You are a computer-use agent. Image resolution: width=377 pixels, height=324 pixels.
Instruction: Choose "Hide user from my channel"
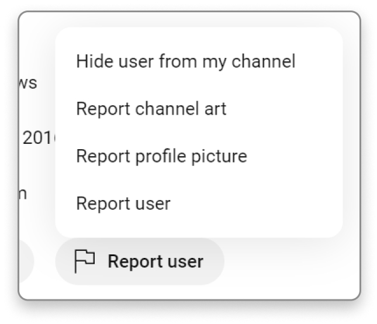click(185, 61)
